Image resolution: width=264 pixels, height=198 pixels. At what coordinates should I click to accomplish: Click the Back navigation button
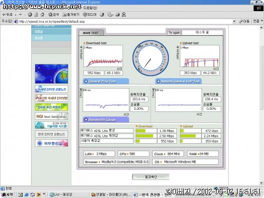(7, 15)
